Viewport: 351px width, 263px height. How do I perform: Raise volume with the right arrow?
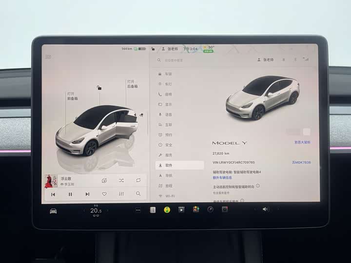278,209
